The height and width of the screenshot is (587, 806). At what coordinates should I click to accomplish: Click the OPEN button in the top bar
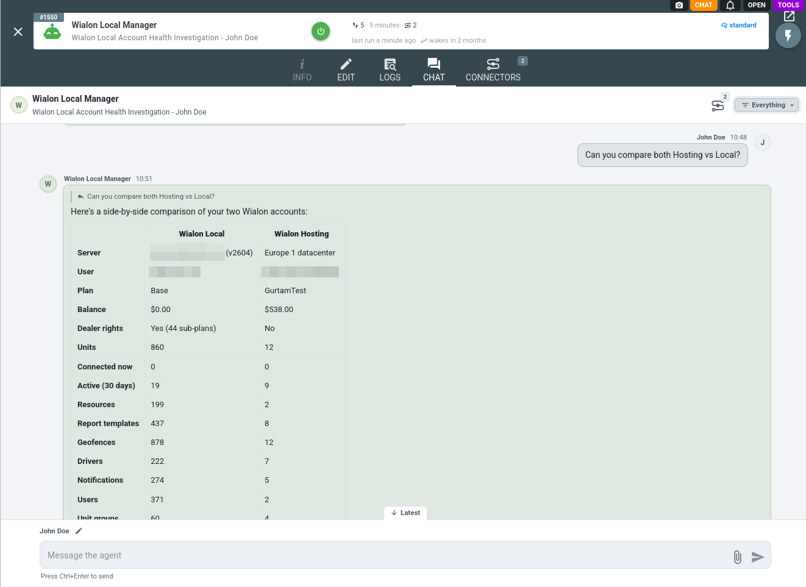tap(757, 5)
